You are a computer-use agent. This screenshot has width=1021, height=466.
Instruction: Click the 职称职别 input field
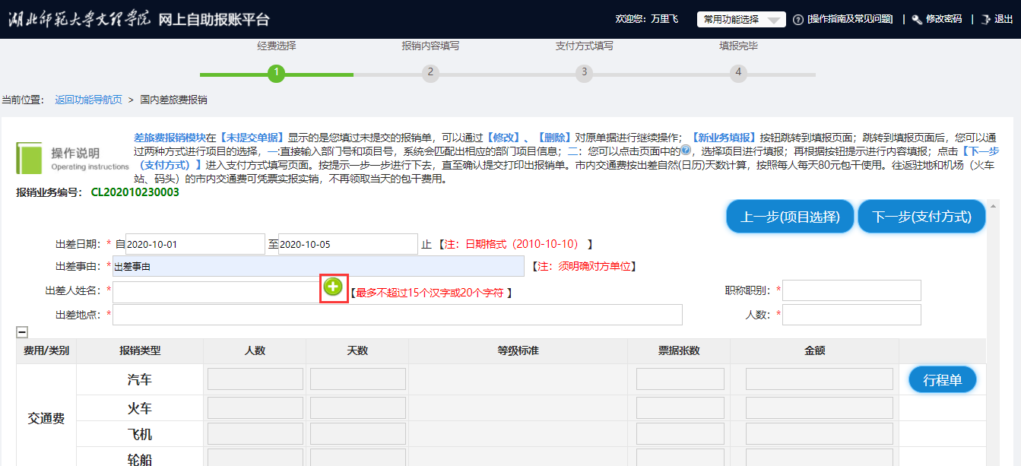pos(851,290)
